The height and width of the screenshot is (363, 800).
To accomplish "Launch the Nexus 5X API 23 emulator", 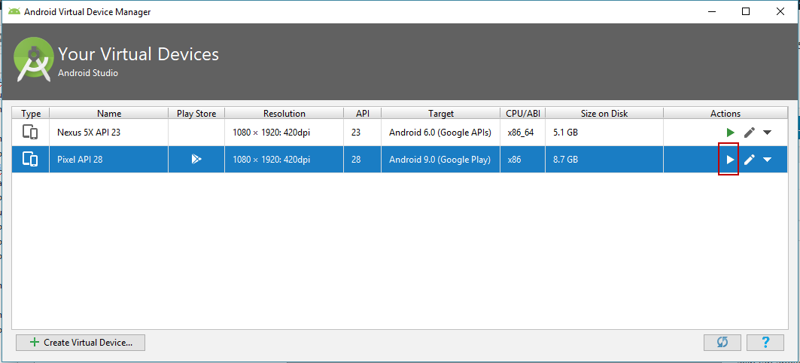I will coord(730,133).
